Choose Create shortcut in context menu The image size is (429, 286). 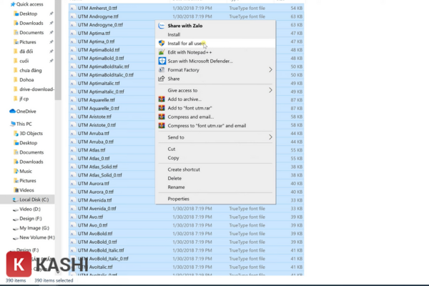point(184,169)
